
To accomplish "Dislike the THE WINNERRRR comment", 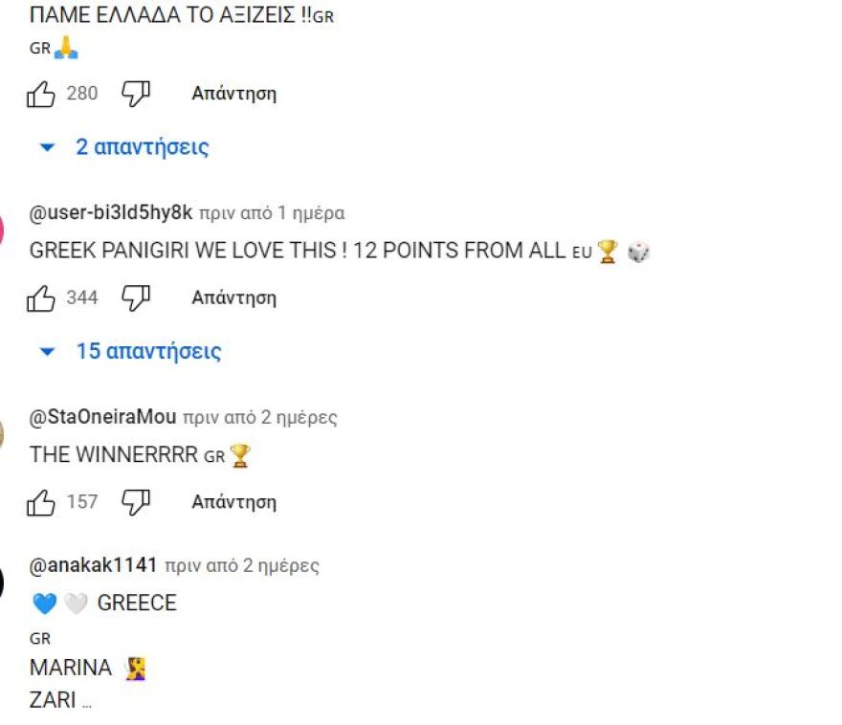I will coord(135,502).
